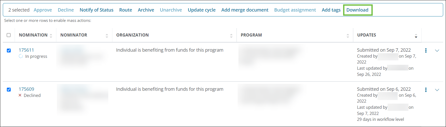Sort by the Nomination column arrows

click(x=51, y=36)
